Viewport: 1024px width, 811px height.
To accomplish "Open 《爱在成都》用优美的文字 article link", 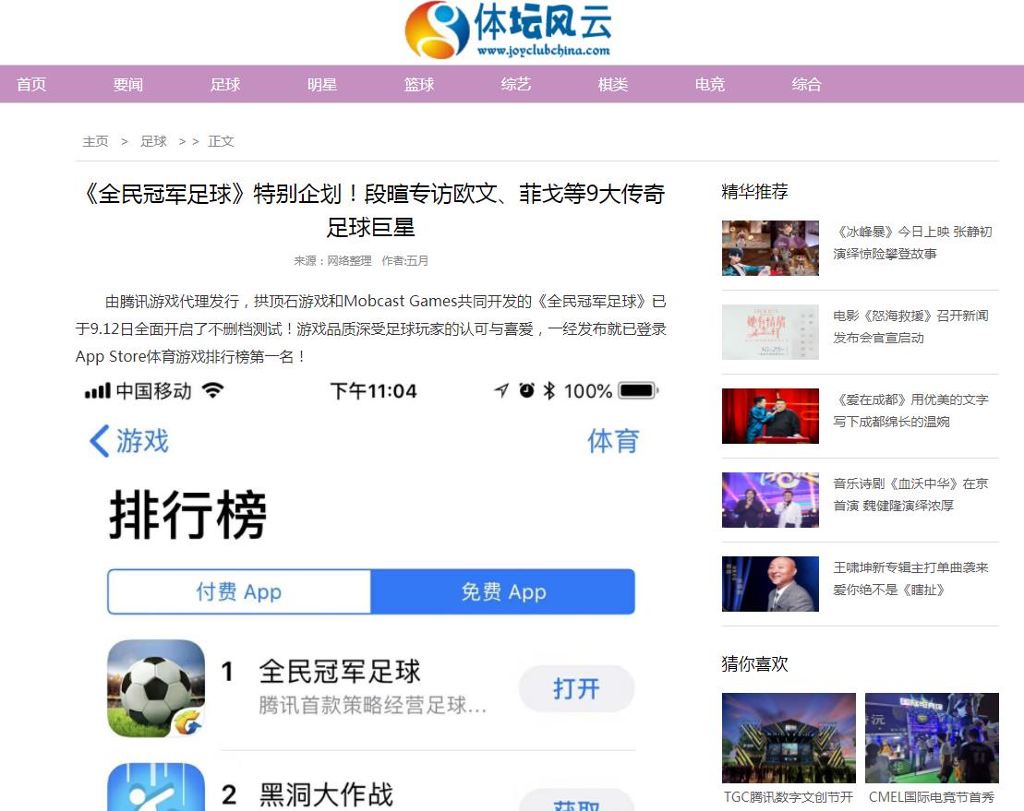I will 910,411.
